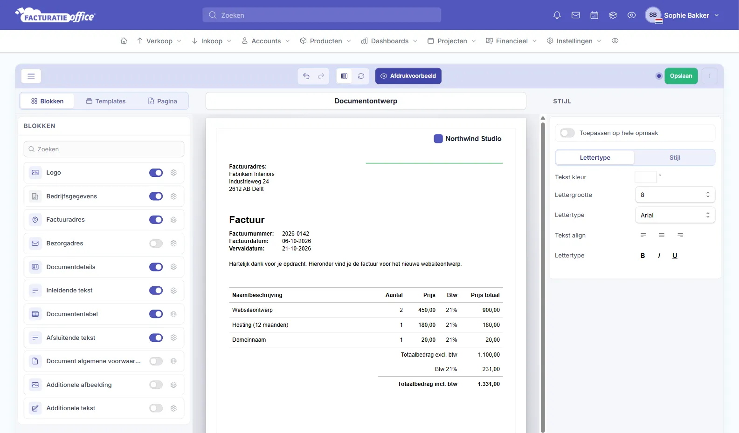Open the hamburger menu in editor

tap(31, 76)
